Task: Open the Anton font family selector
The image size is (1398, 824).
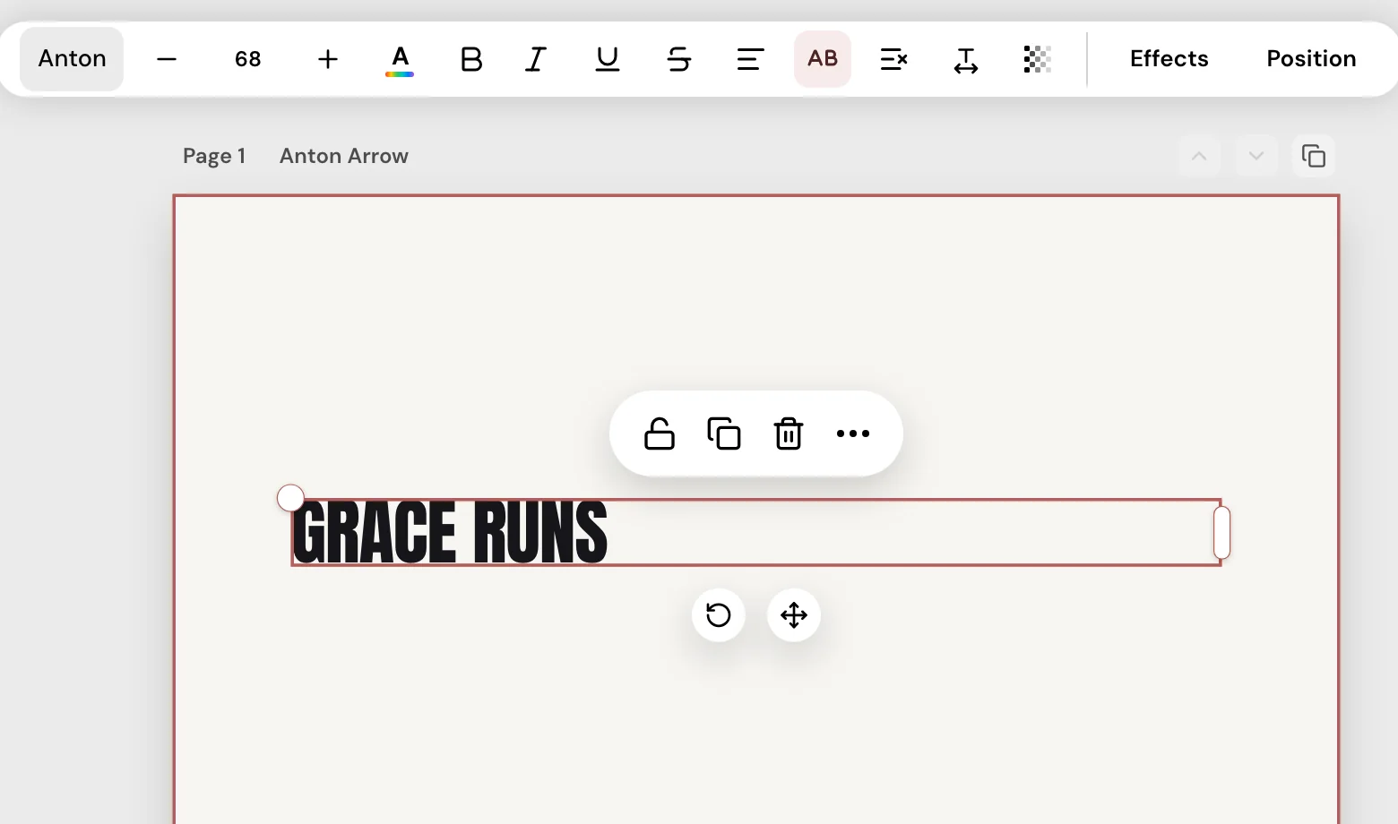Action: pos(72,59)
